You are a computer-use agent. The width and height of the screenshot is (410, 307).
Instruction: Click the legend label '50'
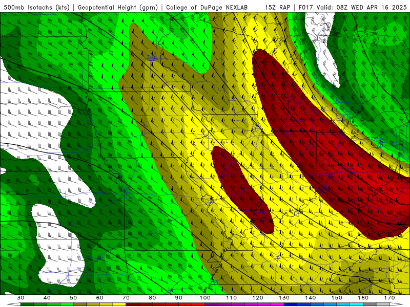[73, 298]
